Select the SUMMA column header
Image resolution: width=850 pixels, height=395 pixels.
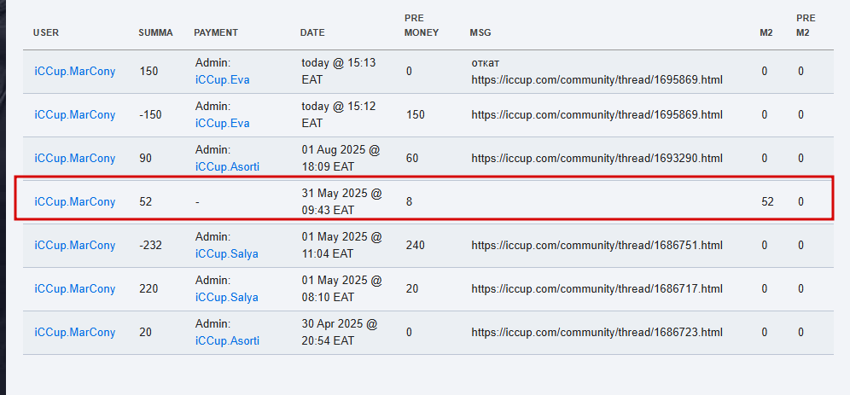click(x=155, y=32)
